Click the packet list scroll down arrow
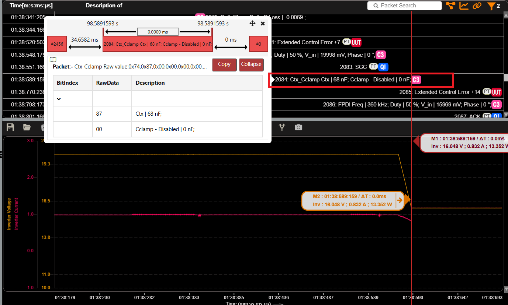The height and width of the screenshot is (305, 508). click(x=506, y=115)
